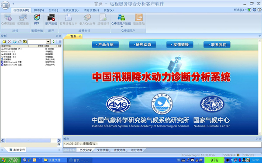Toggle pin on the 控制 panel

point(57,36)
